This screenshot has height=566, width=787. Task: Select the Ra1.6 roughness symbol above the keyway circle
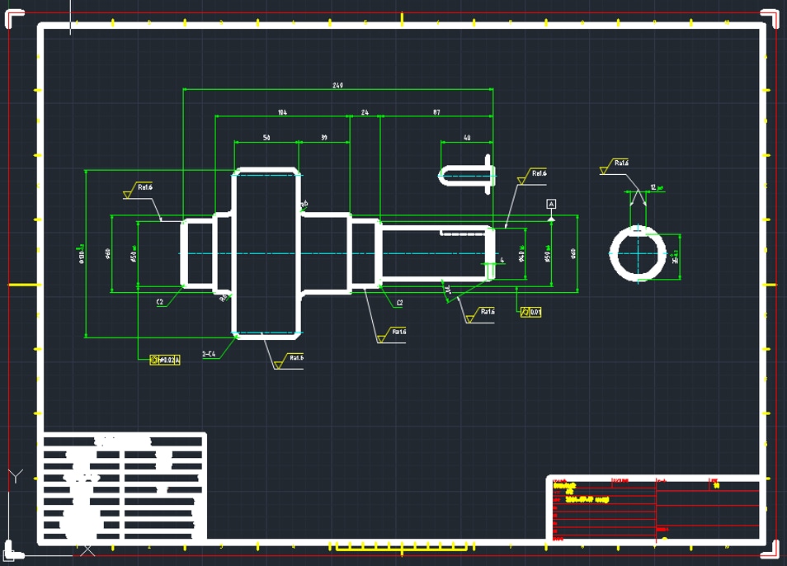coord(615,166)
